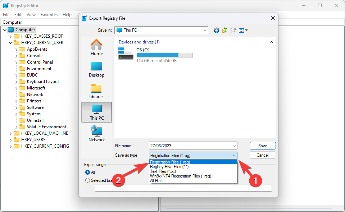345x212 pixels.
Task: Pick Text Files (*.txt) from type list
Action: tap(163, 171)
